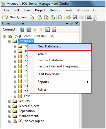
Task: Click the Analysis Services XMLA Query icon
Action: pos(53,17)
